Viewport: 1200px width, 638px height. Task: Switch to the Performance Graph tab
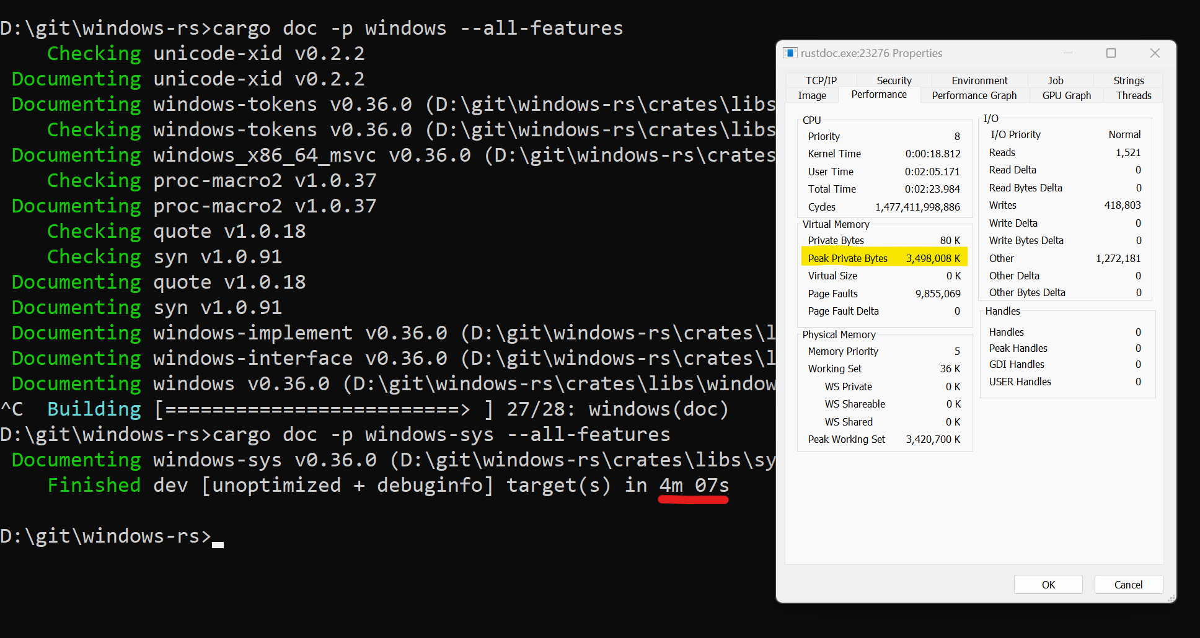[974, 95]
